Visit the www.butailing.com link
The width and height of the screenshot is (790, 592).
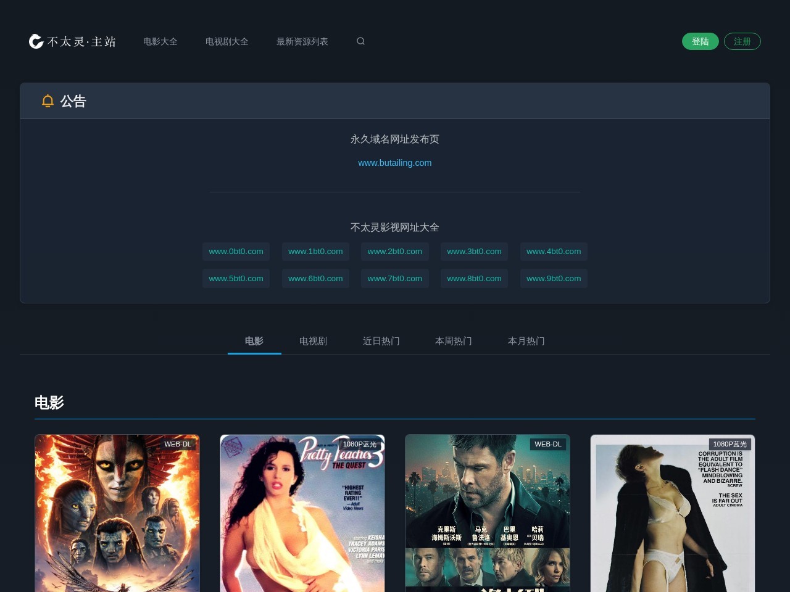[x=395, y=163]
